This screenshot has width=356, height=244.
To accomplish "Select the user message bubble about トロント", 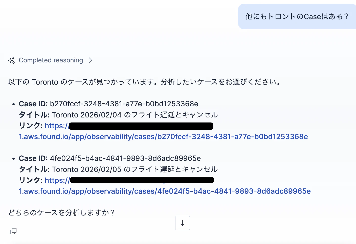I will click(x=297, y=17).
